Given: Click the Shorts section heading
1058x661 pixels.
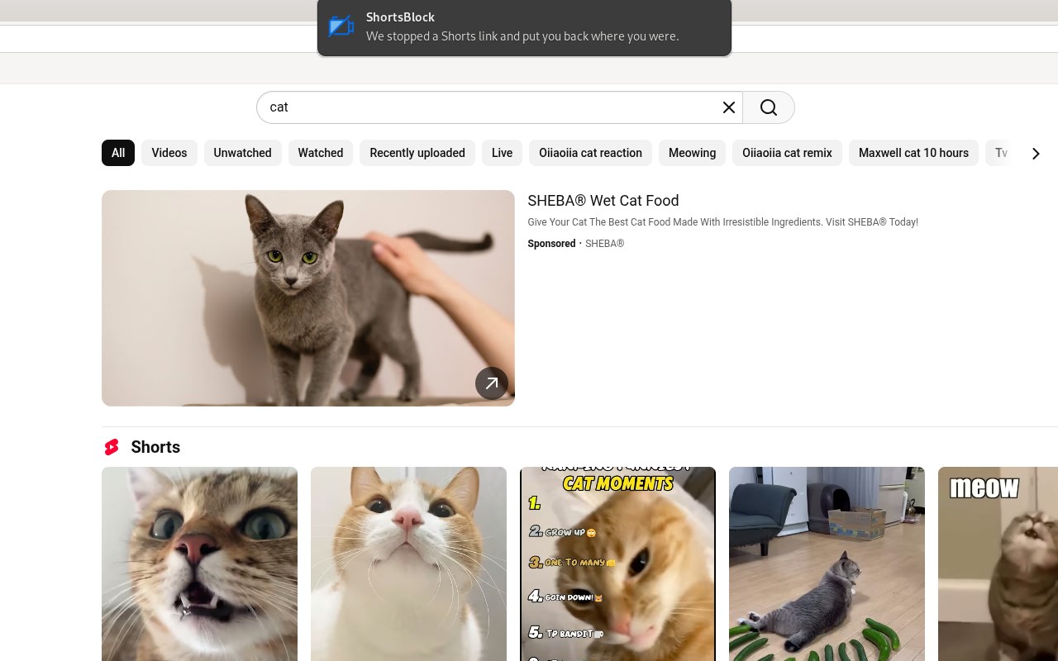Looking at the screenshot, I should point(155,447).
